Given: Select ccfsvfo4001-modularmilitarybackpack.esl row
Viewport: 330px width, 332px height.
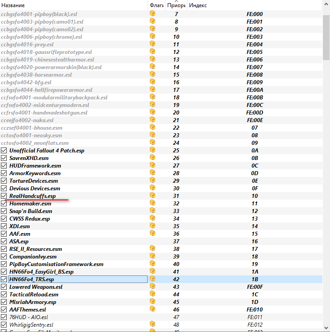Looking at the screenshot, I should [161, 98].
